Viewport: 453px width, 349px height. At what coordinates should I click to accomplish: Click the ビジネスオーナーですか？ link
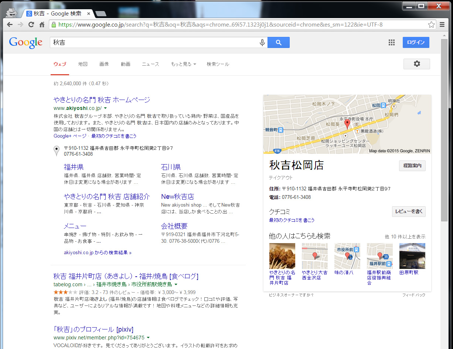(x=291, y=295)
